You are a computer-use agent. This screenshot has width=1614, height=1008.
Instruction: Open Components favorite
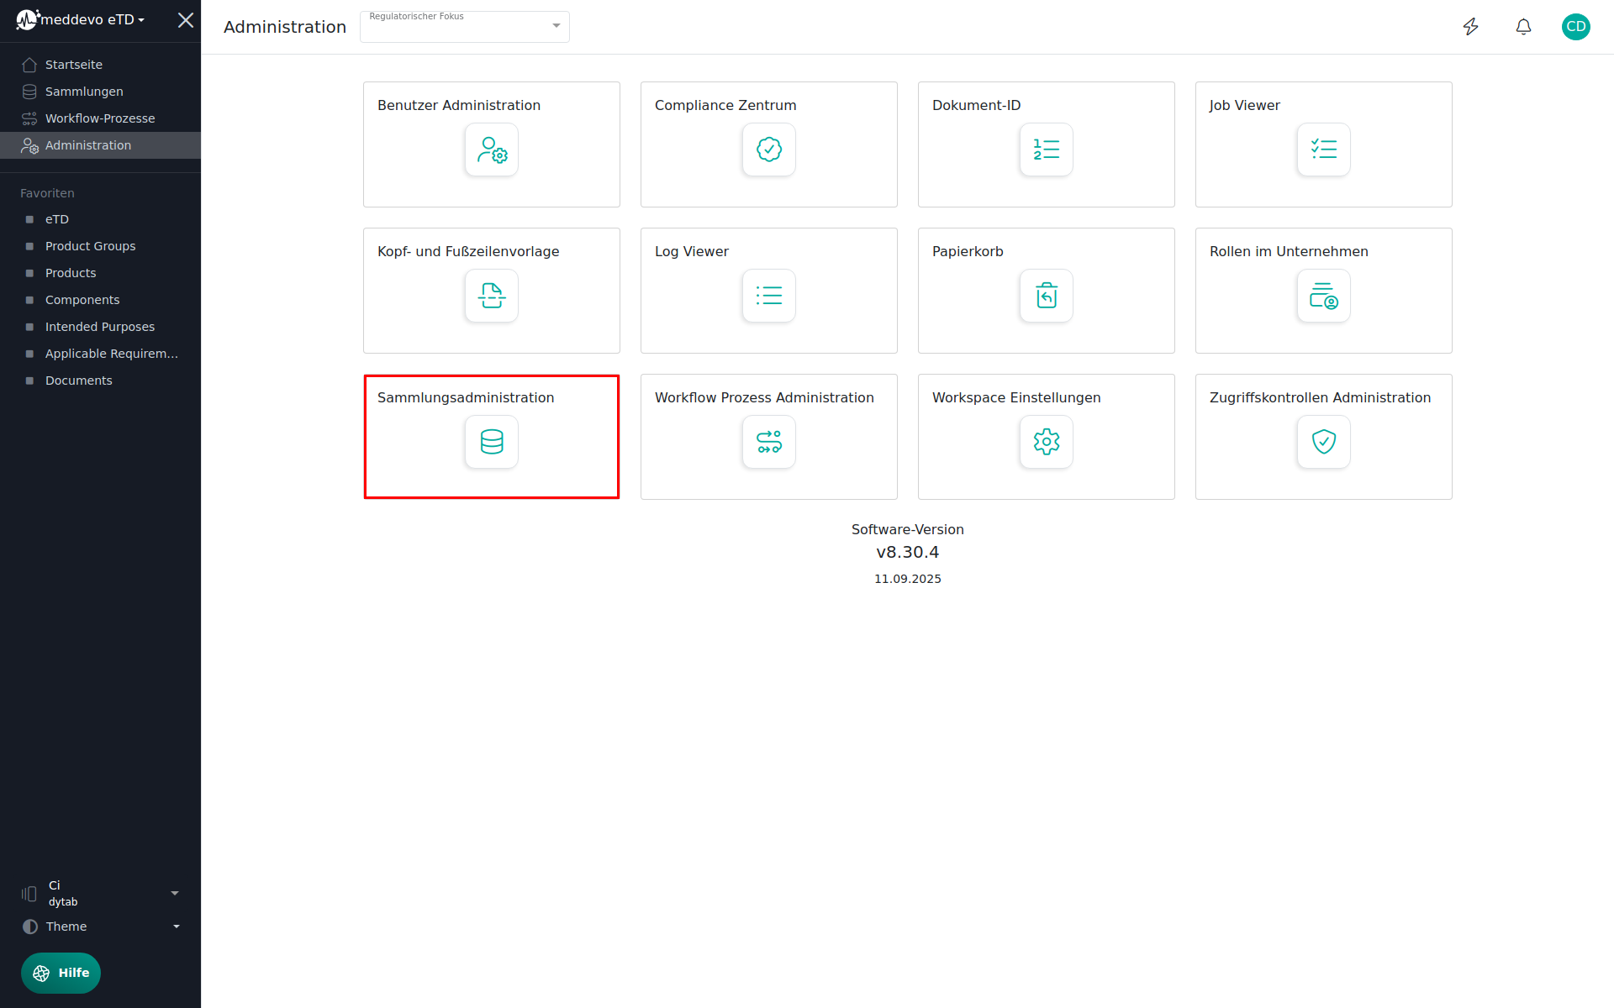click(x=101, y=300)
